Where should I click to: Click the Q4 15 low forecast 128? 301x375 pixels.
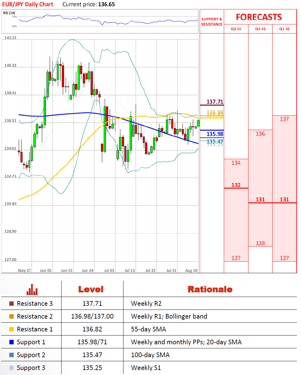260,243
